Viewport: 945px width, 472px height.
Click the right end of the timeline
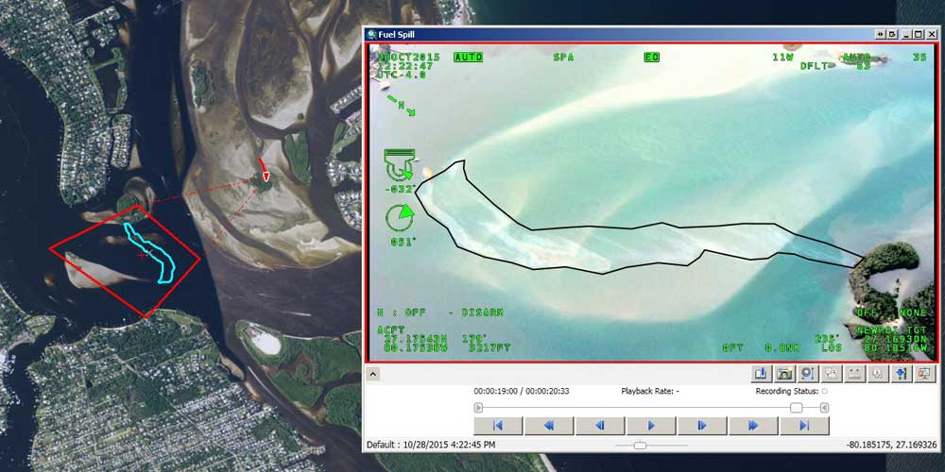coord(824,408)
